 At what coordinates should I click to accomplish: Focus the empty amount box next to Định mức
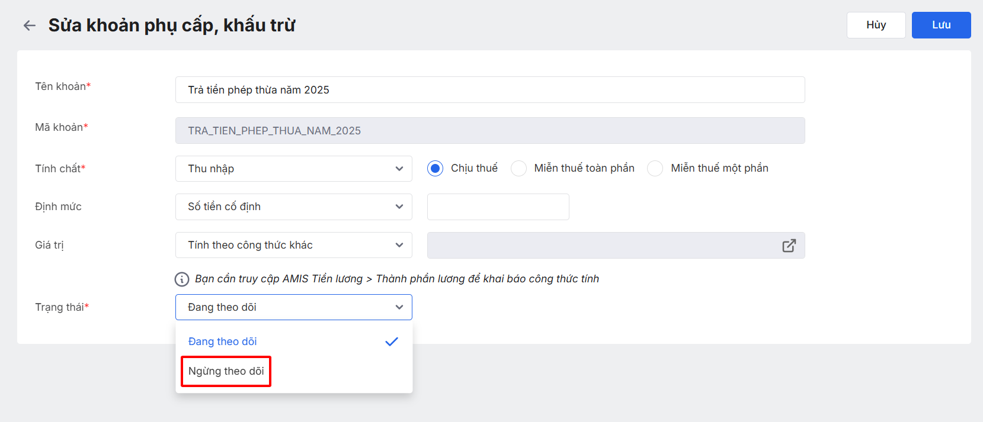coord(498,207)
